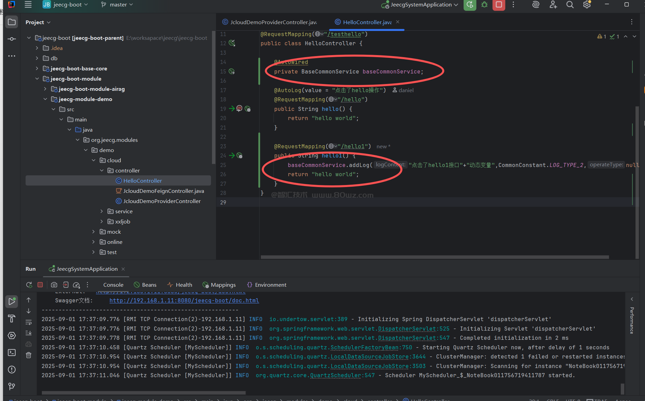The height and width of the screenshot is (401, 645).
Task: Open LocalDataSourceJobStore:3644 source link
Action: pyautogui.click(x=378, y=357)
